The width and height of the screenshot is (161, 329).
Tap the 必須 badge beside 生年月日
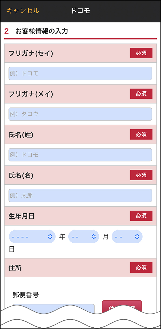141,216
